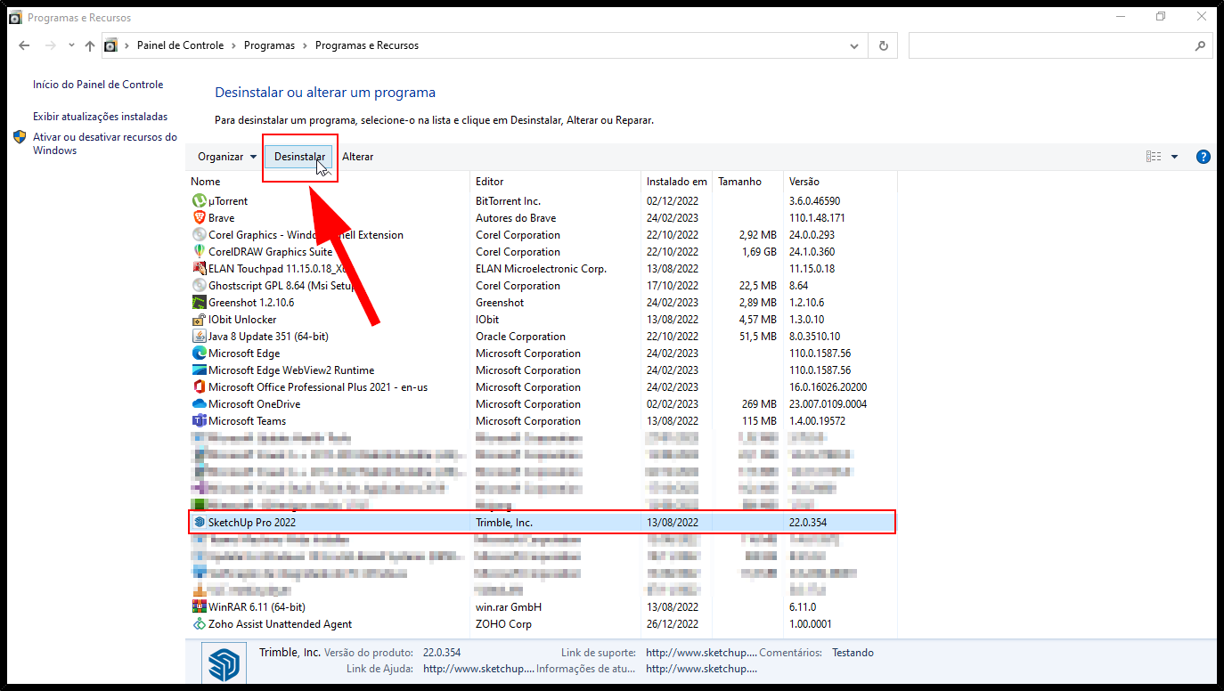Click the Microsoft Edge WebView2 Runtime icon
Screen dimensions: 1224x691
point(200,370)
